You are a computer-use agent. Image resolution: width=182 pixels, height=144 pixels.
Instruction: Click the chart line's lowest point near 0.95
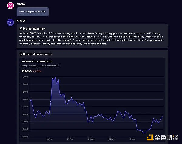tap(143, 133)
